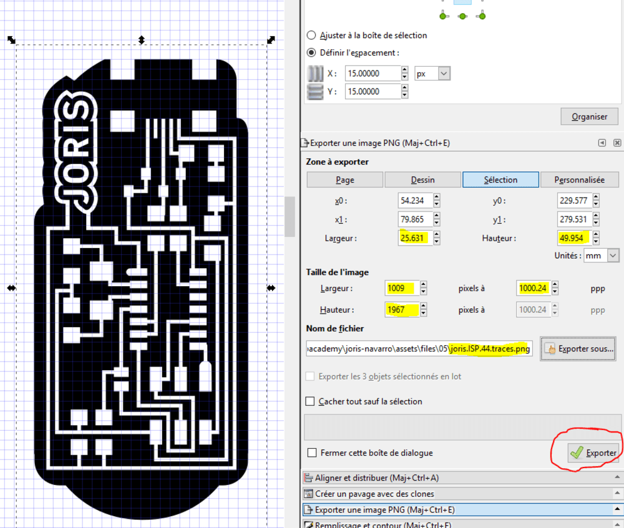
Task: Expand 'Créer un pavage avec des clones' panel
Action: point(461,494)
